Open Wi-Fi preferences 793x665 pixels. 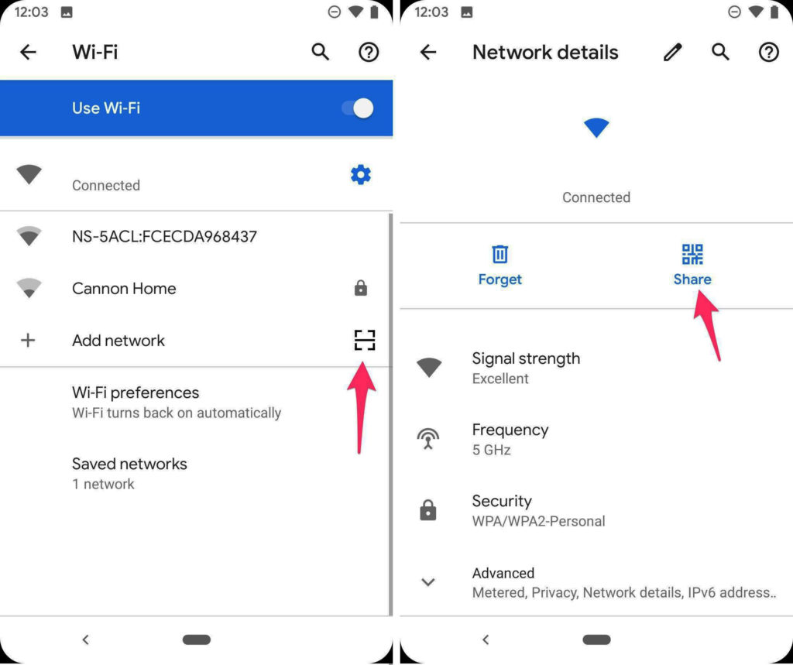pos(196,402)
